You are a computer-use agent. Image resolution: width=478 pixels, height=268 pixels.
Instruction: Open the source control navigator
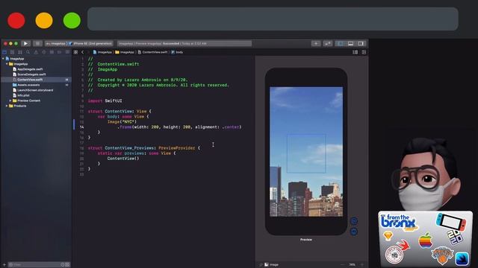point(12,52)
